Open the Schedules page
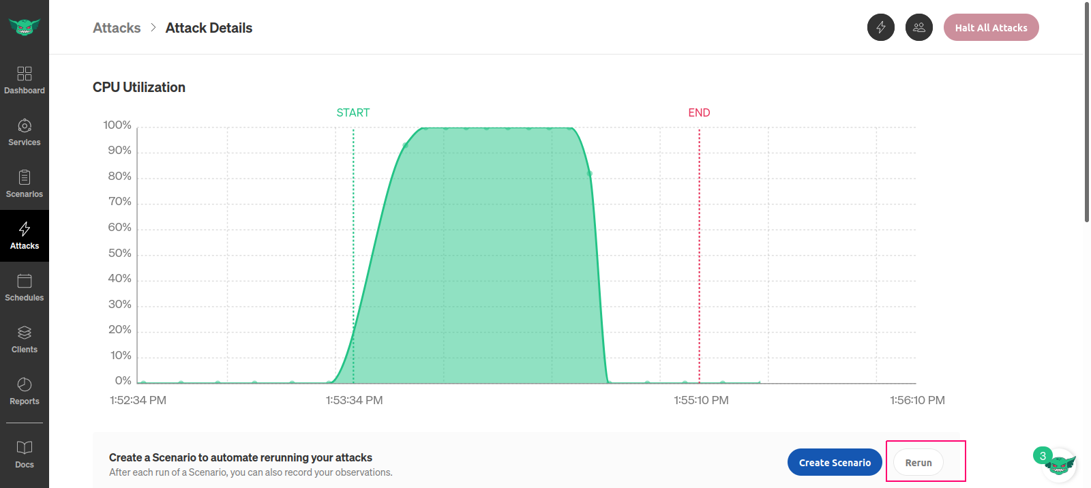 point(25,288)
